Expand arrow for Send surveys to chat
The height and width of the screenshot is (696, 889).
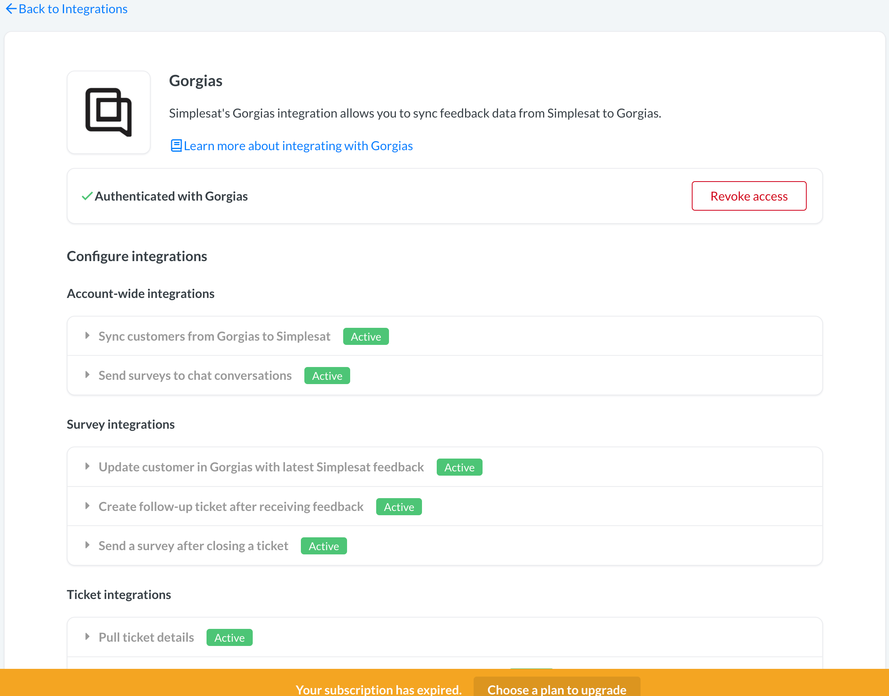pyautogui.click(x=87, y=374)
